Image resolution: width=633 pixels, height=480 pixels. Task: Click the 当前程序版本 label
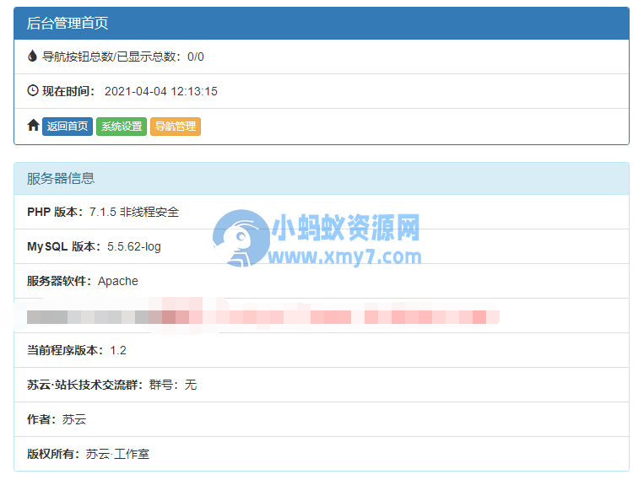coord(65,350)
